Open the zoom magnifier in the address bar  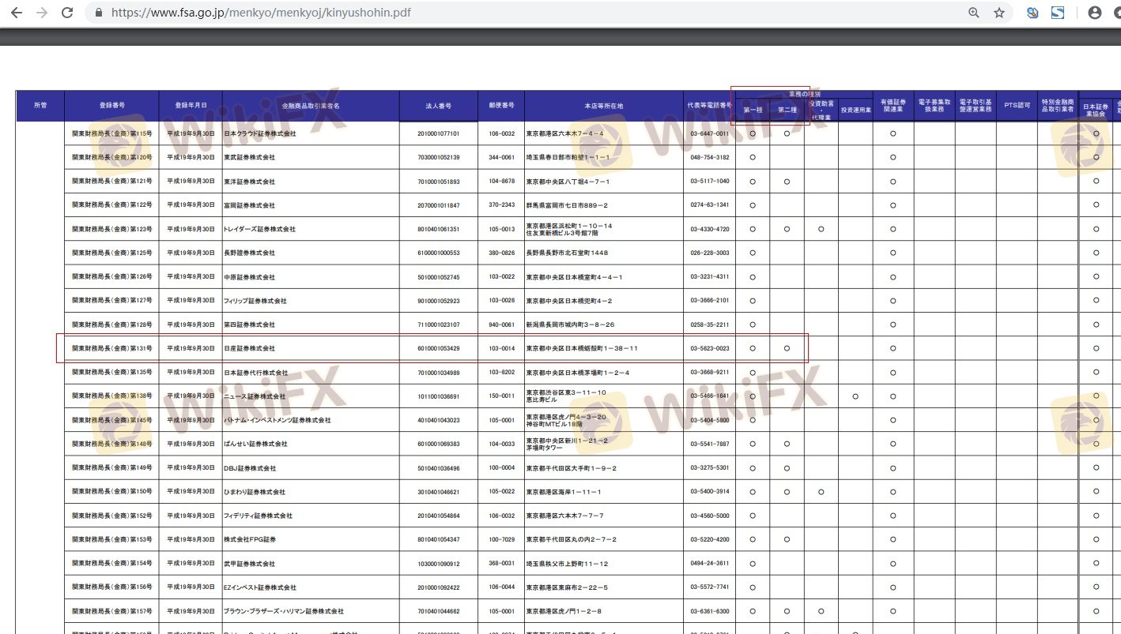[x=973, y=13]
